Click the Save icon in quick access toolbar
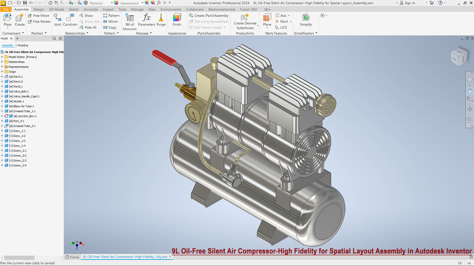Viewport: 474px width, 266px height. [x=25, y=3]
